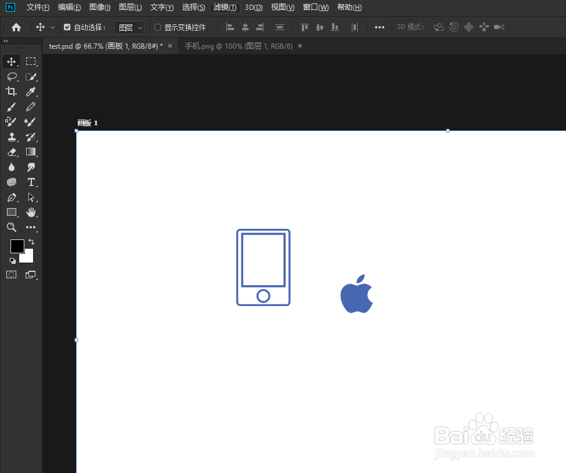This screenshot has width=566, height=473.
Task: Select the Eraser tool
Action: (x=11, y=152)
